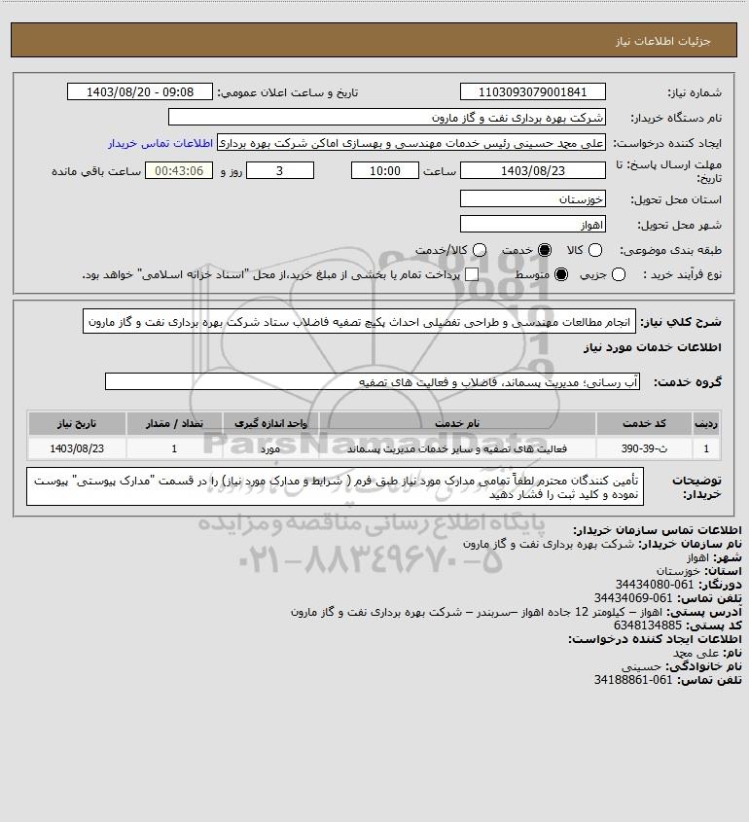This screenshot has width=749, height=822.
Task: Click the کد خدمت column header
Action: tap(644, 423)
